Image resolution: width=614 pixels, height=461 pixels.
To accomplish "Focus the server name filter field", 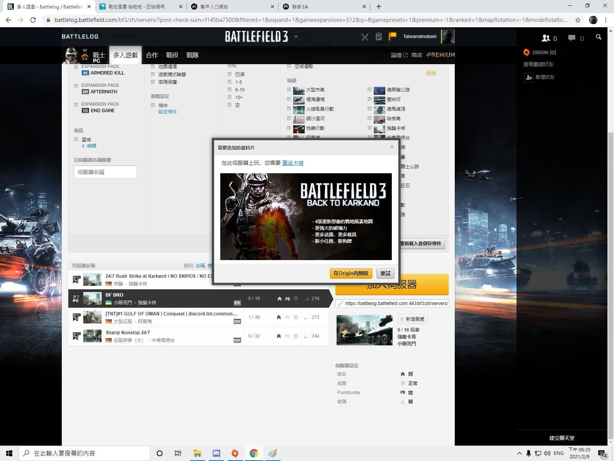I will (106, 172).
